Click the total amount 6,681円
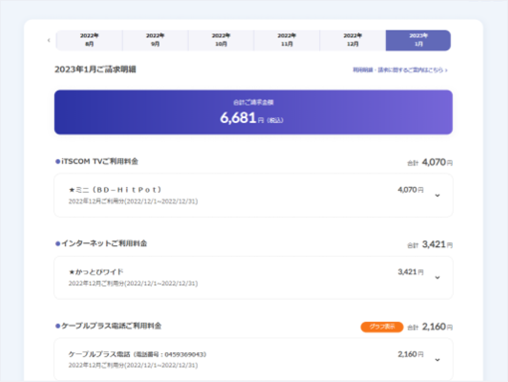The image size is (508, 382). click(252, 118)
